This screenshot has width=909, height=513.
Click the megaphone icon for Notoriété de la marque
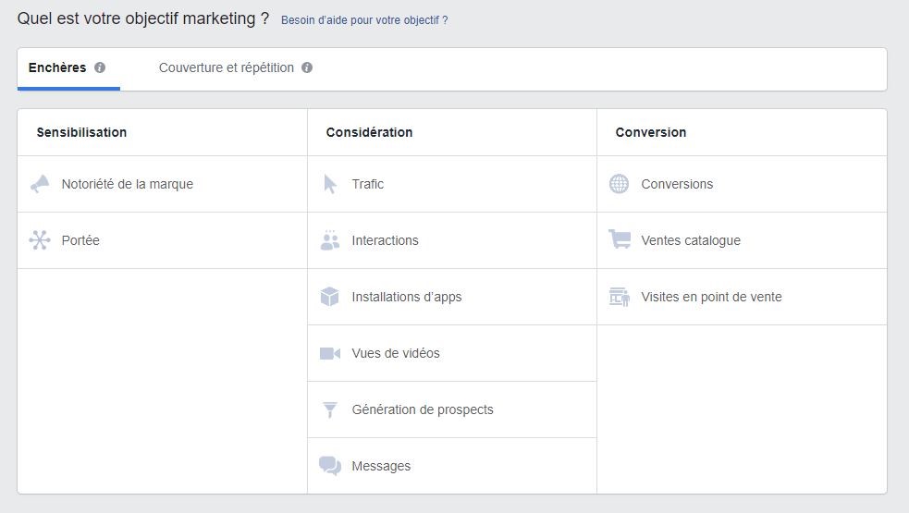[40, 184]
